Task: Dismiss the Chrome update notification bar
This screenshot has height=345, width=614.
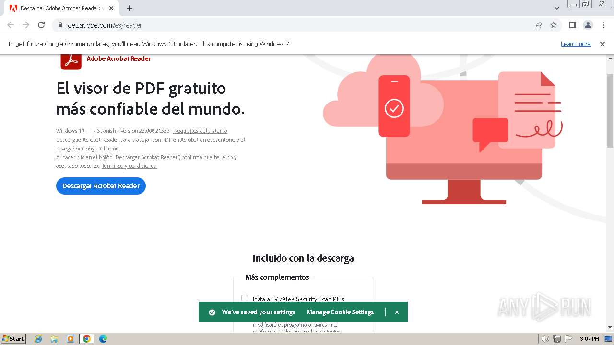Action: pos(602,44)
